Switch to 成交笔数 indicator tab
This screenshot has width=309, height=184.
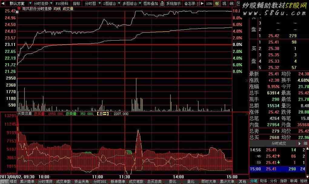[136, 182]
